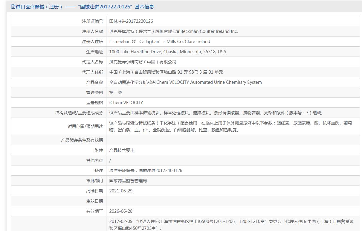Click the label '审批部门'

point(94,181)
